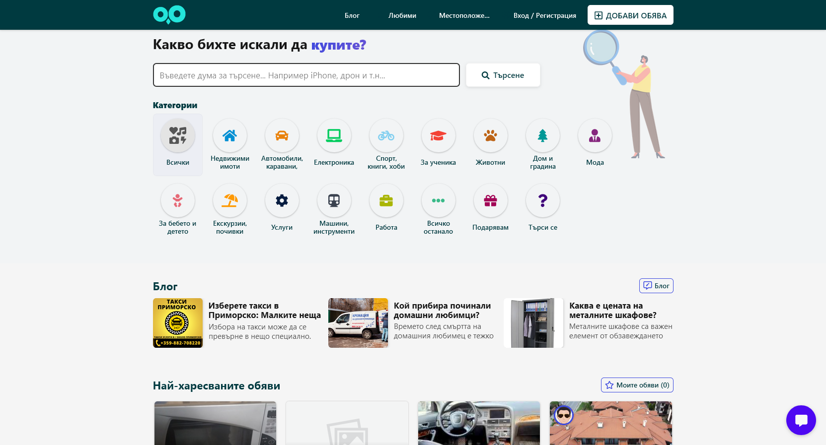The height and width of the screenshot is (445, 826).
Task: Focus the search keyword input field
Action: point(306,75)
